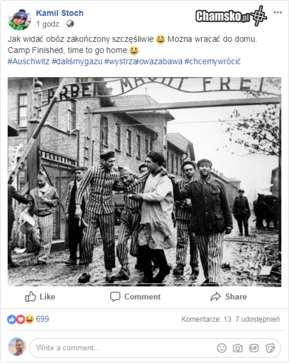Open the 699 reactions count list
This screenshot has width=289, height=363.
42,319
